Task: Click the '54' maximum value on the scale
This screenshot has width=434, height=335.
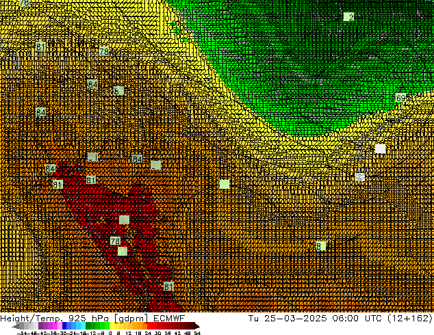Action: [197, 333]
